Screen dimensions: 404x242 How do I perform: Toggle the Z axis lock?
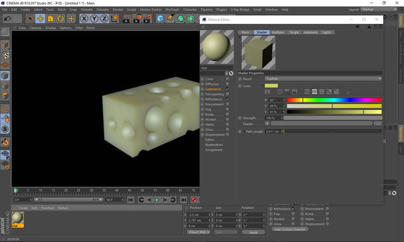(104, 18)
